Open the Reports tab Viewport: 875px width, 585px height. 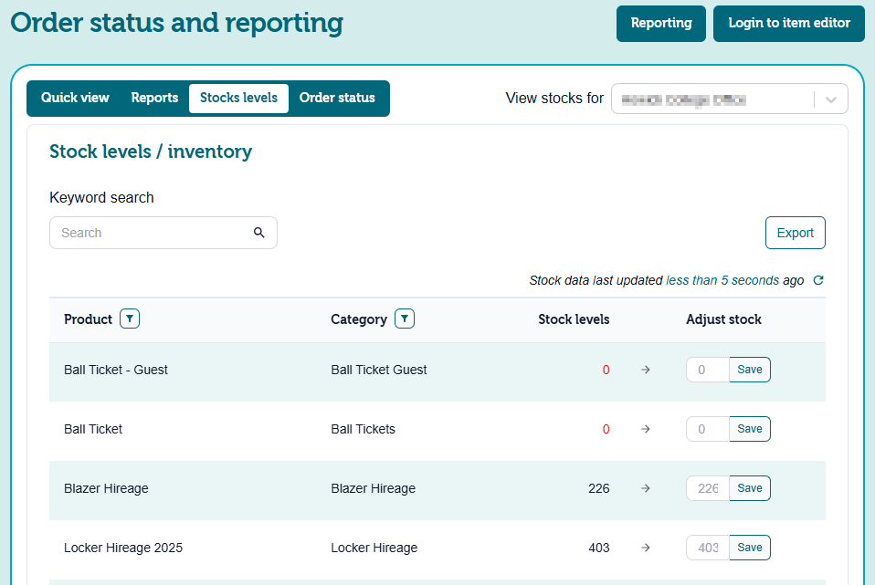[154, 98]
